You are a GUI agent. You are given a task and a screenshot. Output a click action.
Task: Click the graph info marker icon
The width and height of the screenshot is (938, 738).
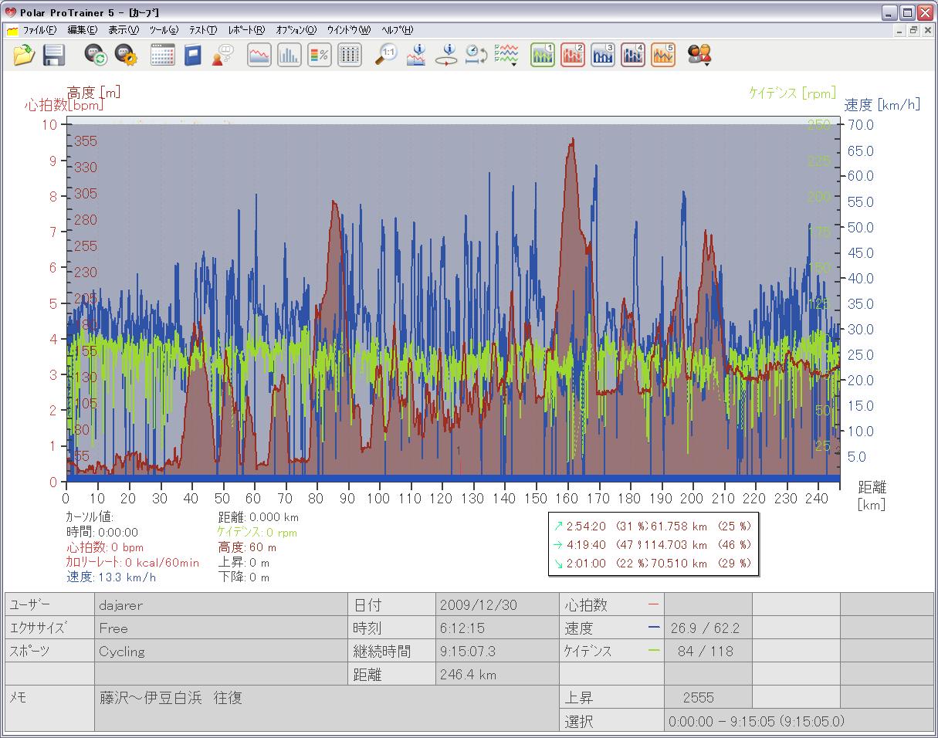point(416,55)
